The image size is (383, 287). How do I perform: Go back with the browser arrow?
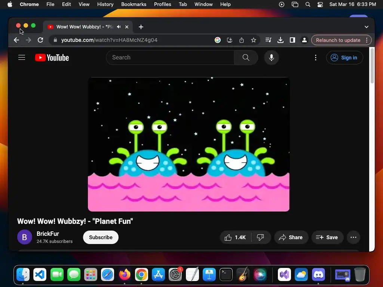click(x=16, y=40)
